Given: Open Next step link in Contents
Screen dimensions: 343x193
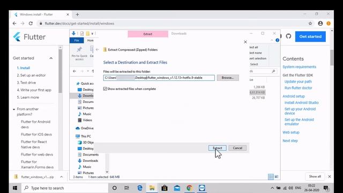Looking at the screenshot, I should point(290,140).
